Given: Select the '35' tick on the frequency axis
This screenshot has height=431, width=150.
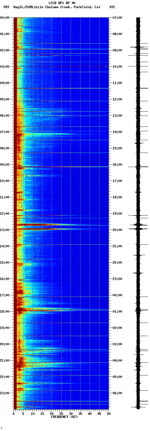Looking at the screenshot, I should coord(80,414).
